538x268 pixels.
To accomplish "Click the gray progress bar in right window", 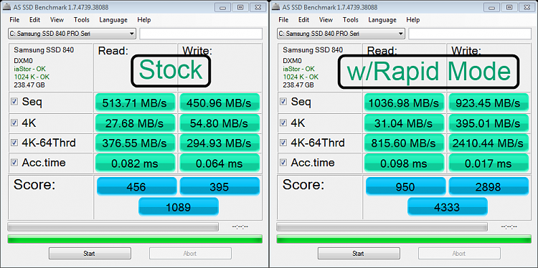I will tap(382, 226).
